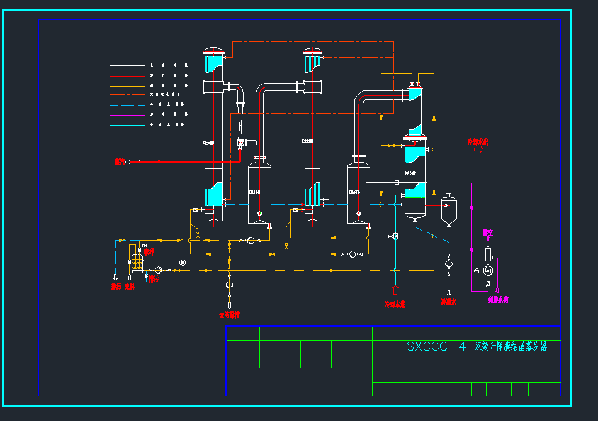Click the pump symbol above 去结晶槽
Image resolution: width=598 pixels, height=421 pixels.
229,285
